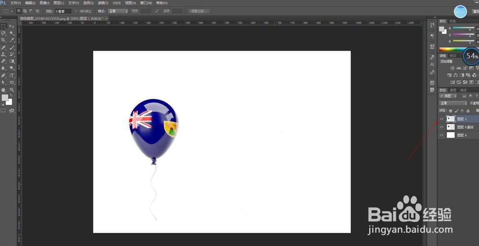Screen dimensions: 479x246
Task: Open the 样式 style dropdown
Action: (118, 11)
